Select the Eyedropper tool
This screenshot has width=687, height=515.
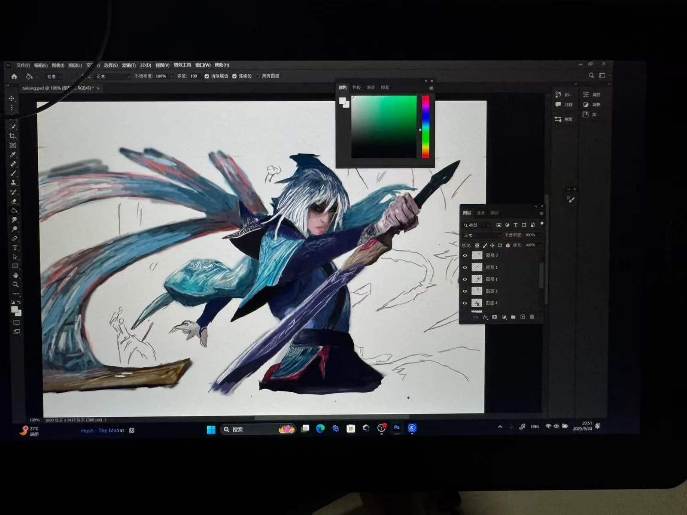click(x=13, y=155)
